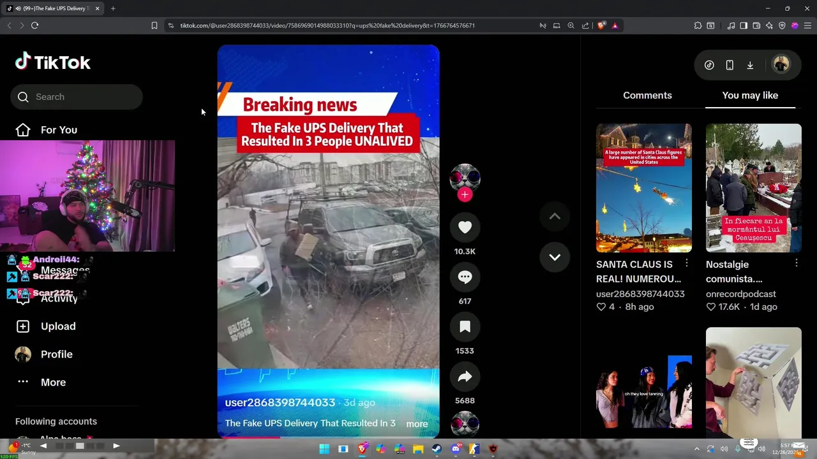Reload the page in browser
817x459 pixels.
point(34,25)
